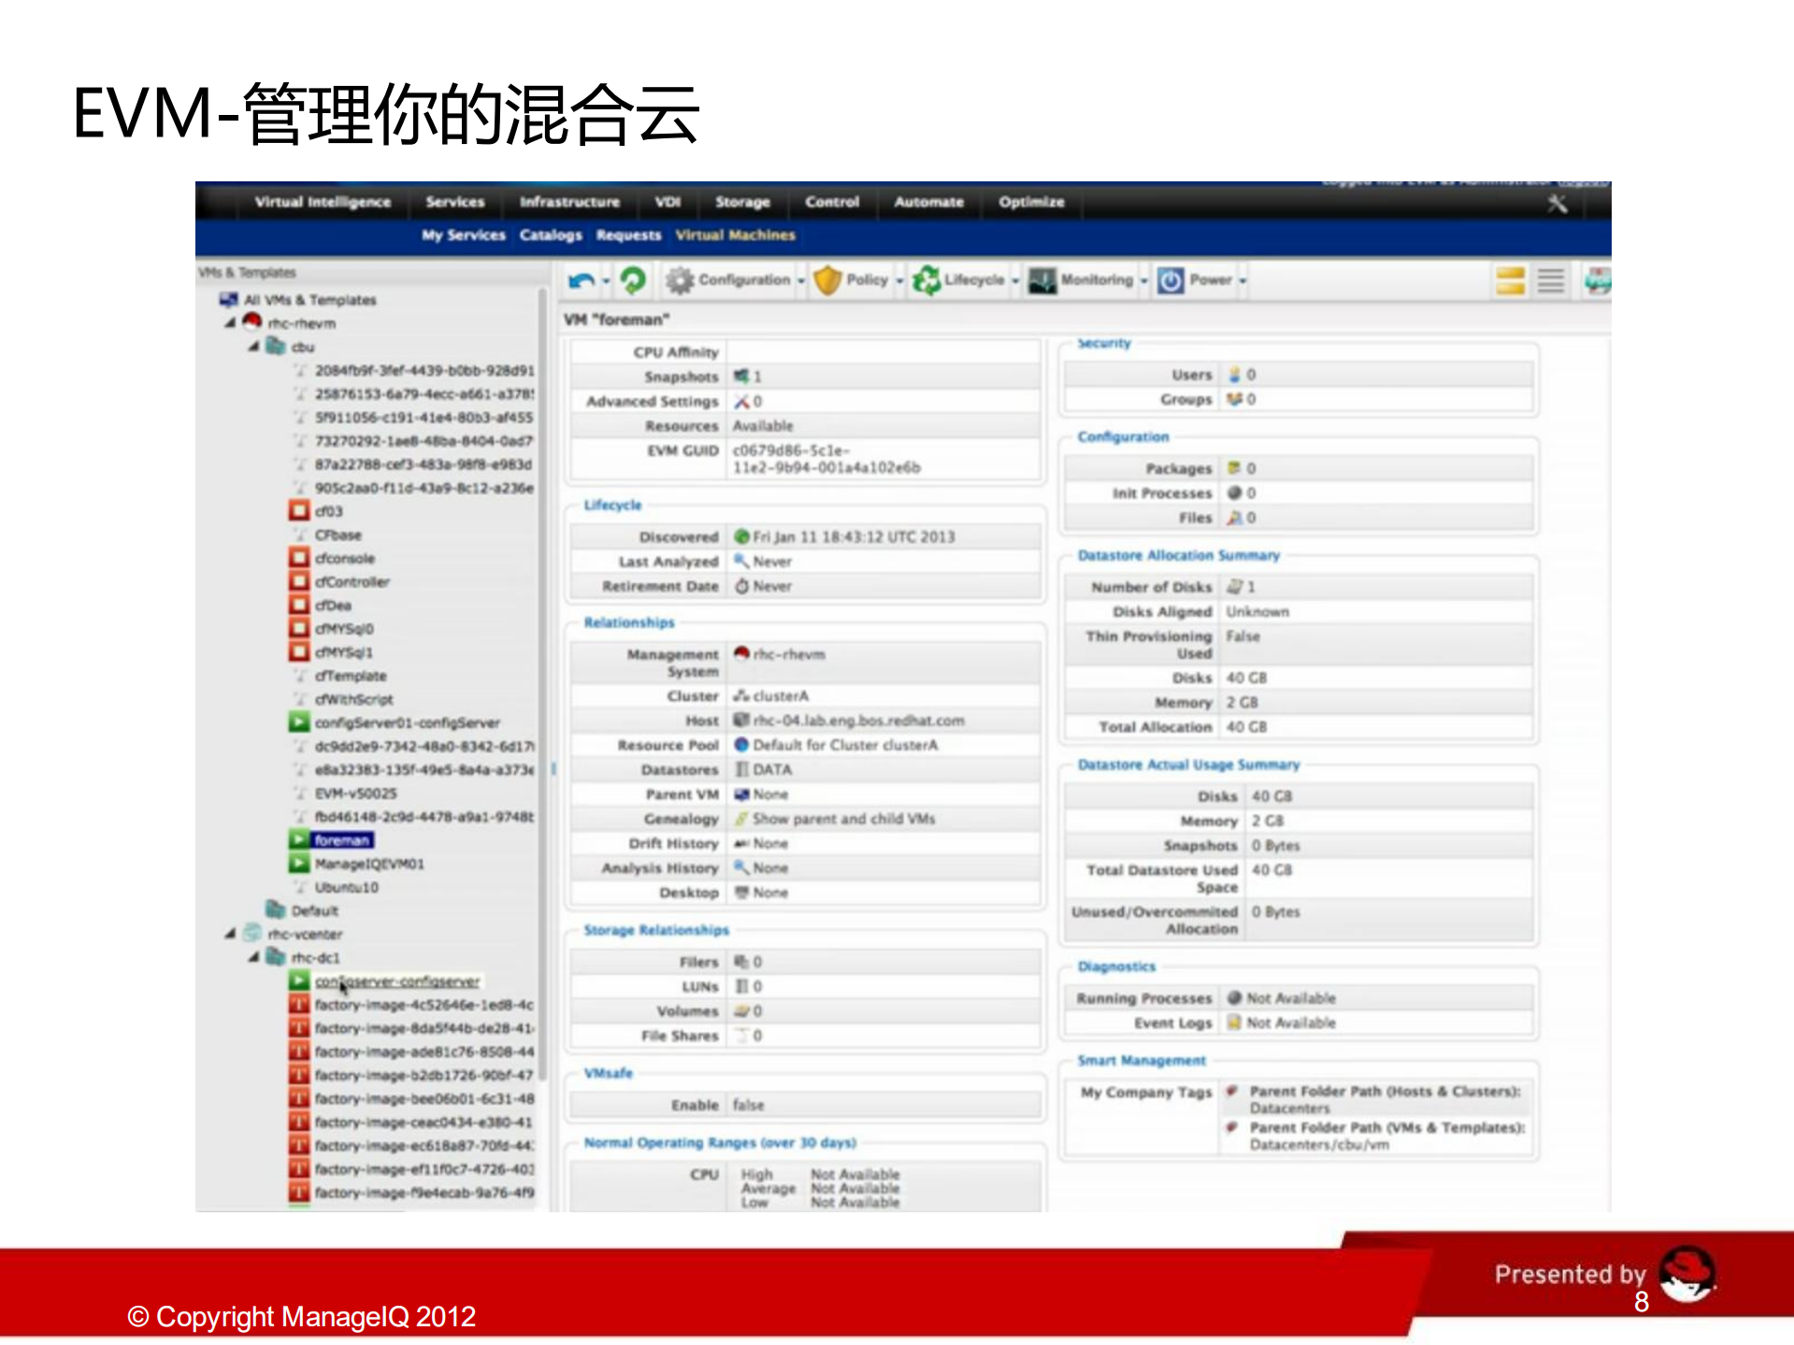Open the Infrastructure menu
Viewport: 1794px width, 1345px height.
point(569,202)
